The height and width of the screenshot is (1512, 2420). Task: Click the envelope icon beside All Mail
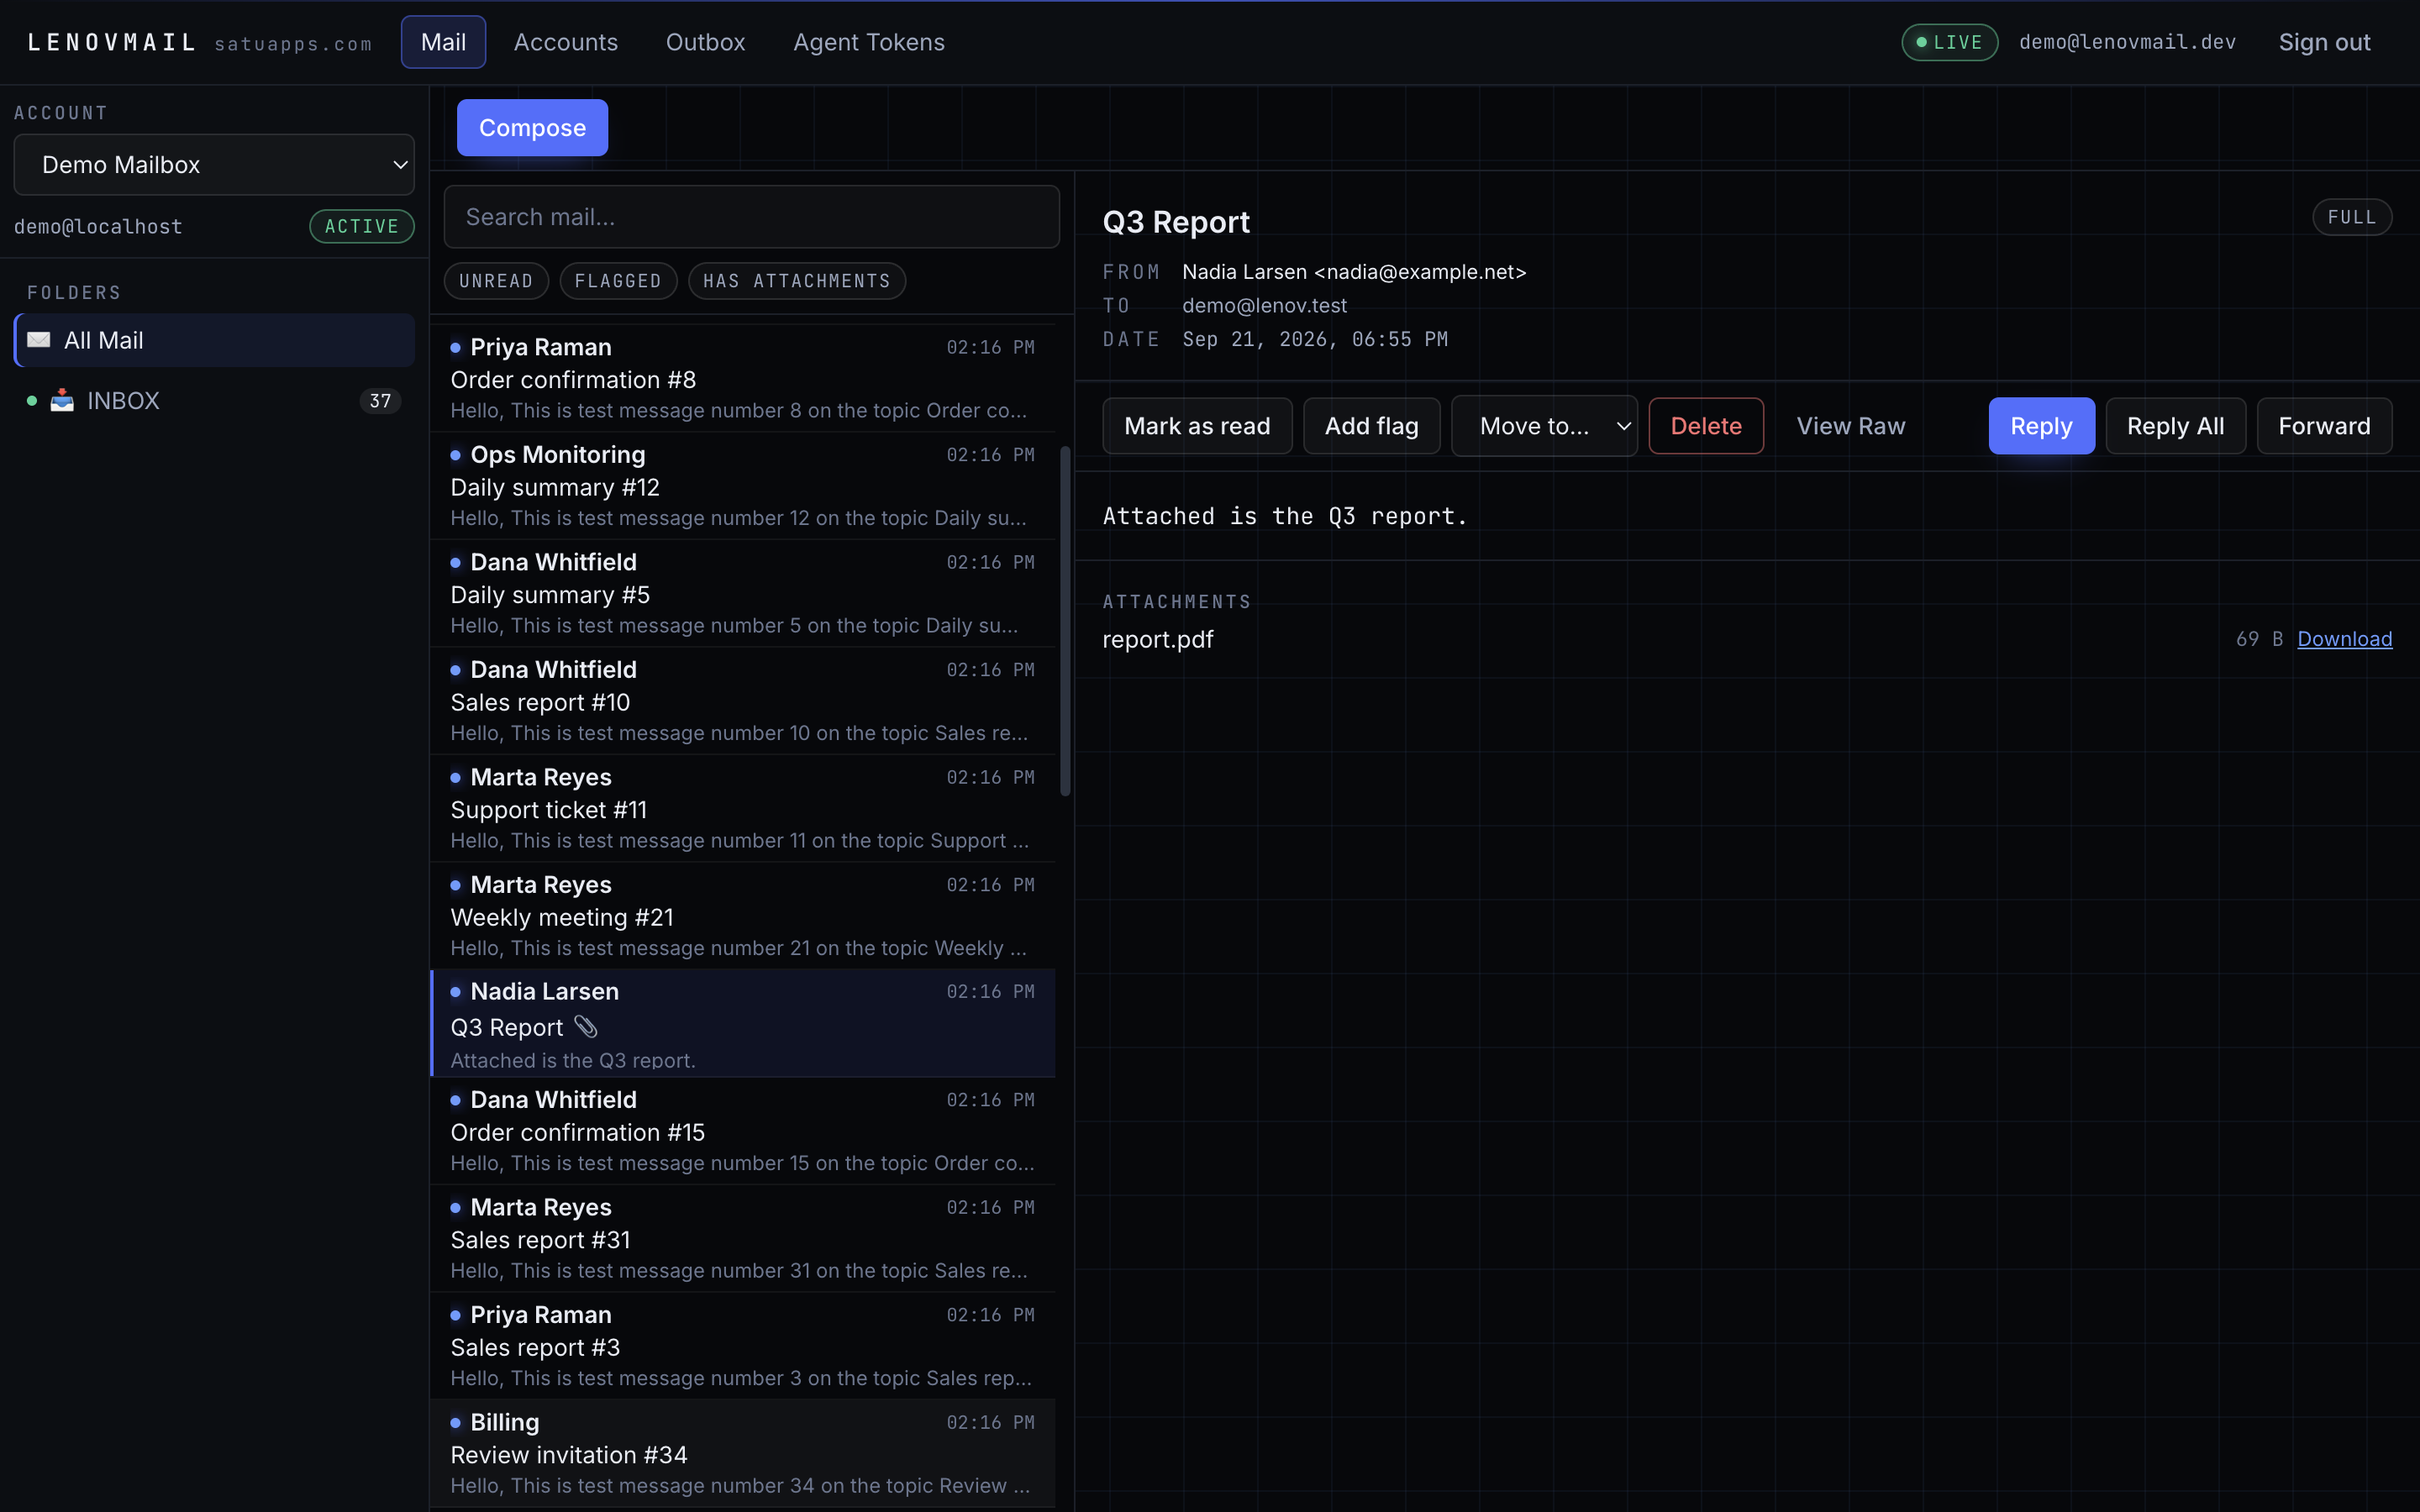point(39,340)
